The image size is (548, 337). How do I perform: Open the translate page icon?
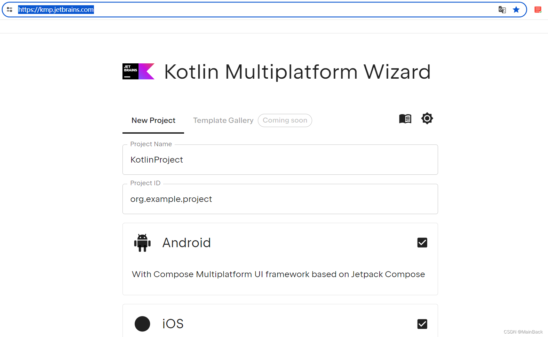(502, 10)
